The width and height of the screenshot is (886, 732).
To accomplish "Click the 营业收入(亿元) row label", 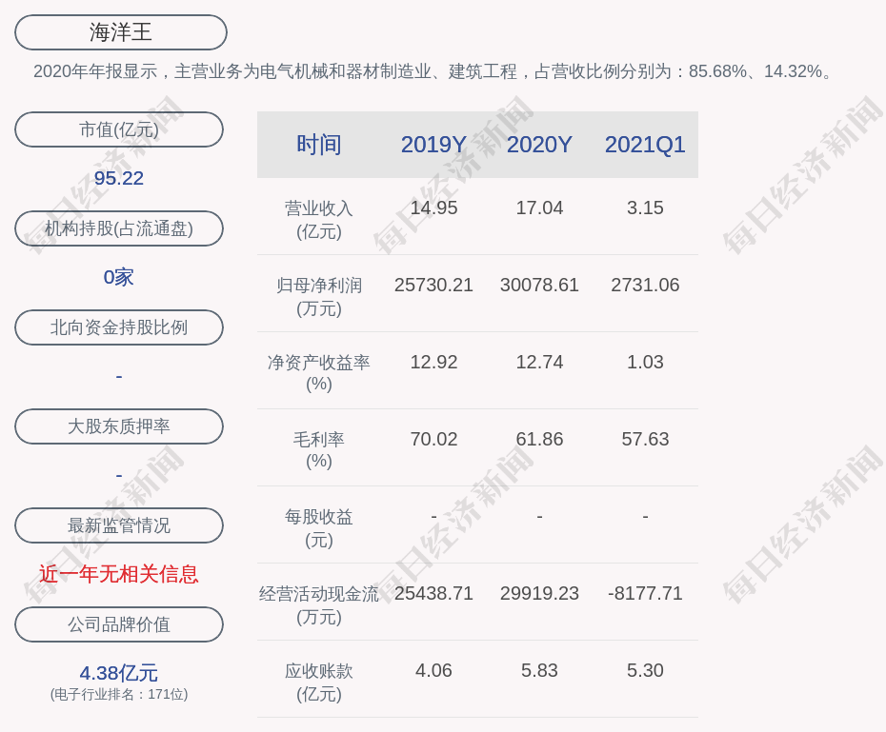I will (319, 220).
